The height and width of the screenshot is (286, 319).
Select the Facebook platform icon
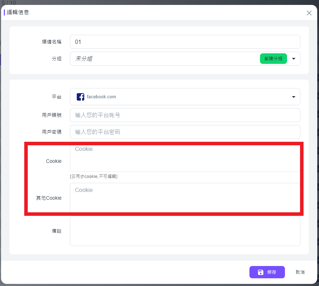[x=80, y=97]
